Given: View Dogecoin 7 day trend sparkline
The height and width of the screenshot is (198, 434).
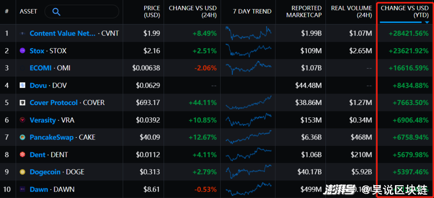Looking at the screenshot, I should [248, 172].
